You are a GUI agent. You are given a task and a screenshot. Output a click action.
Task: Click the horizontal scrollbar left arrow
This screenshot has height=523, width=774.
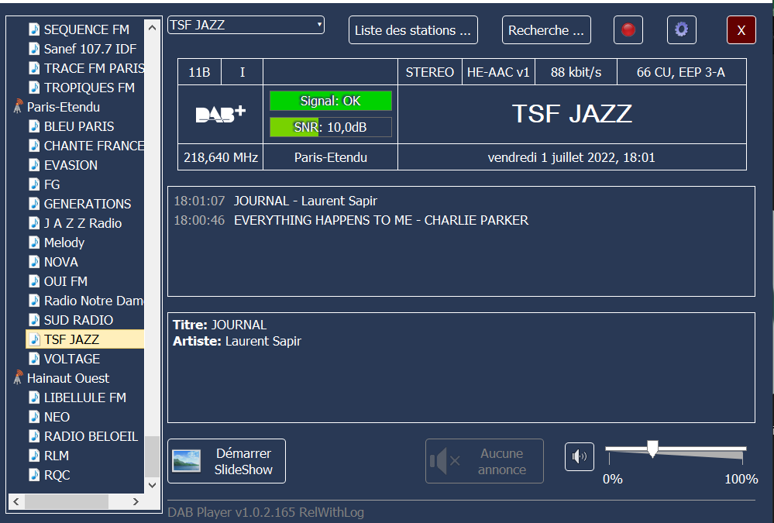coord(16,502)
